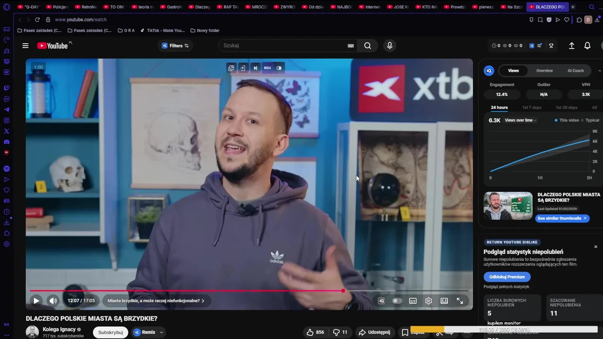Toggle the autoplay switch in the player
603x339 pixels.
[397, 301]
